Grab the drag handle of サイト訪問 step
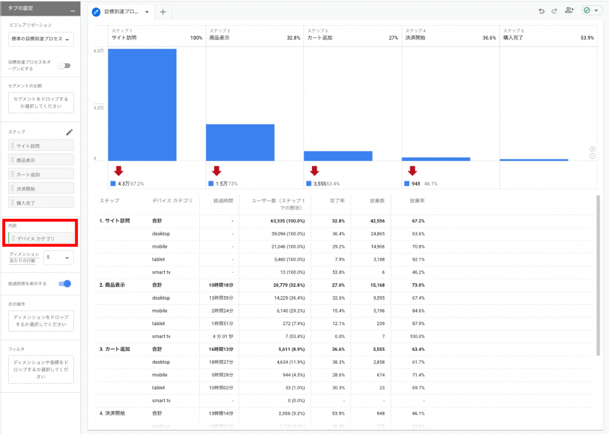Viewport: 609px width, 434px height. click(x=12, y=145)
